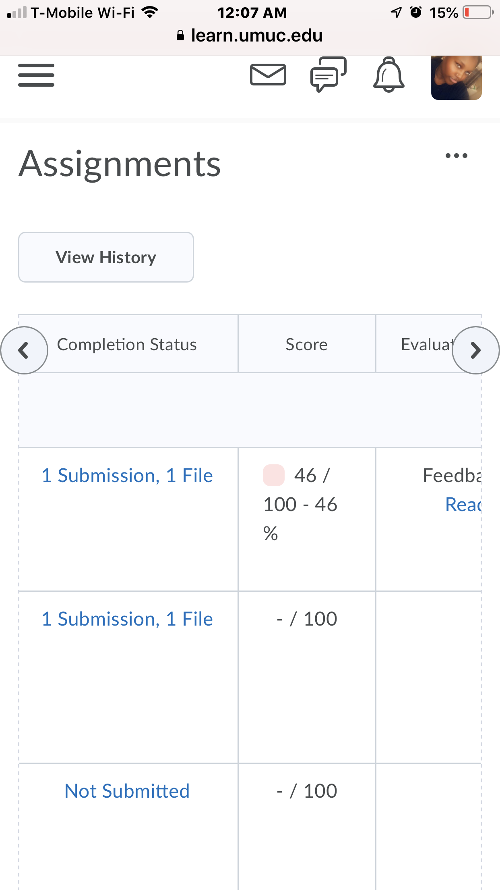This screenshot has width=500, height=890.
Task: Tap the right table scroll arrow
Action: coord(476,350)
